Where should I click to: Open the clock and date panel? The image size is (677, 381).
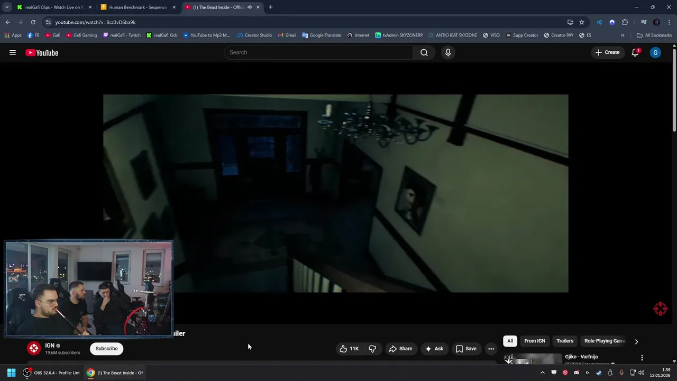click(661, 373)
